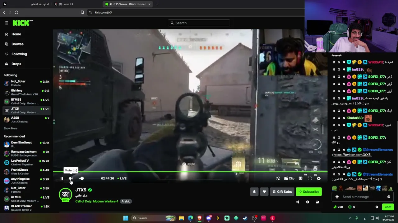The width and height of the screenshot is (398, 223).
Task: Report the channel with exclamation icon
Action: pos(308,202)
